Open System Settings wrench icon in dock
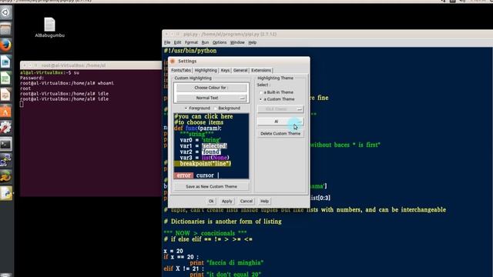Screen dimensions: 493x277 click(x=5, y=128)
